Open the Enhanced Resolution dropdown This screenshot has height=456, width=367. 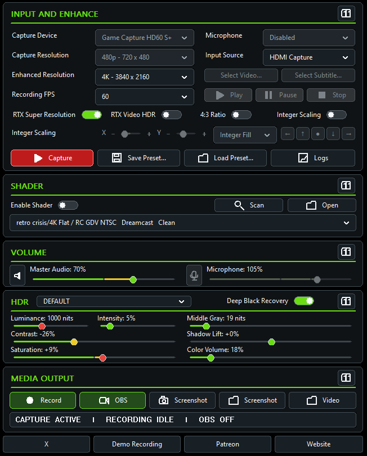(144, 77)
